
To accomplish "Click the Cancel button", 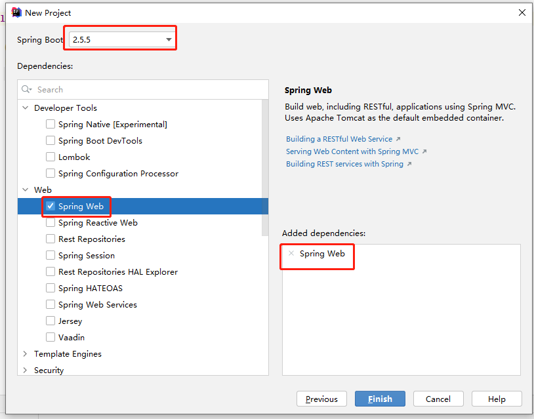I will click(438, 399).
